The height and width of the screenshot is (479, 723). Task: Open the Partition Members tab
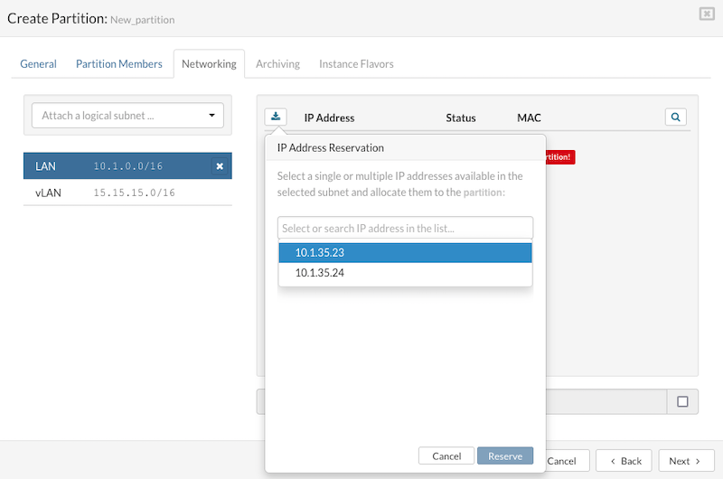[119, 64]
